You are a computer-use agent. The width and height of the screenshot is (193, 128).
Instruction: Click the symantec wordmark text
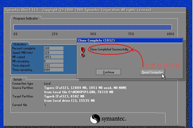click(x=114, y=119)
